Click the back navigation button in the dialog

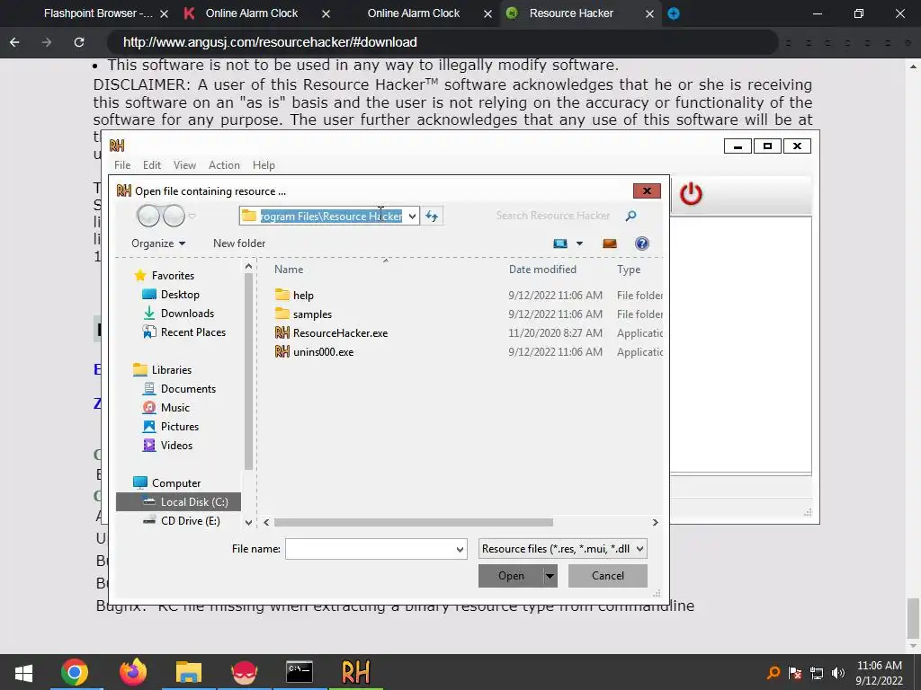click(148, 216)
